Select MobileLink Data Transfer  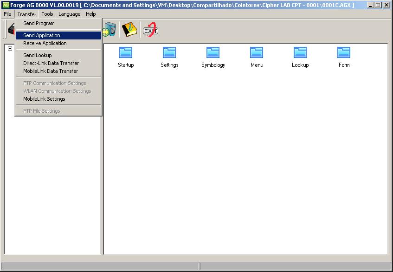(x=58, y=71)
